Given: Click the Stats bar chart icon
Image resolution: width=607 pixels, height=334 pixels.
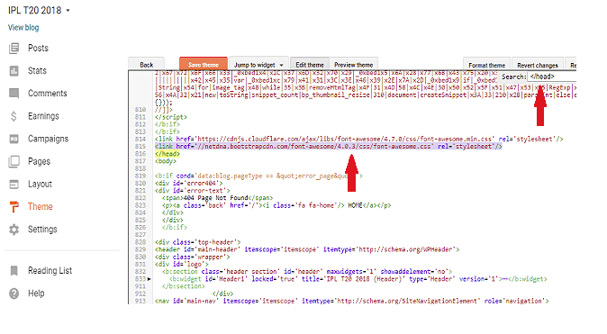Looking at the screenshot, I should coord(14,71).
